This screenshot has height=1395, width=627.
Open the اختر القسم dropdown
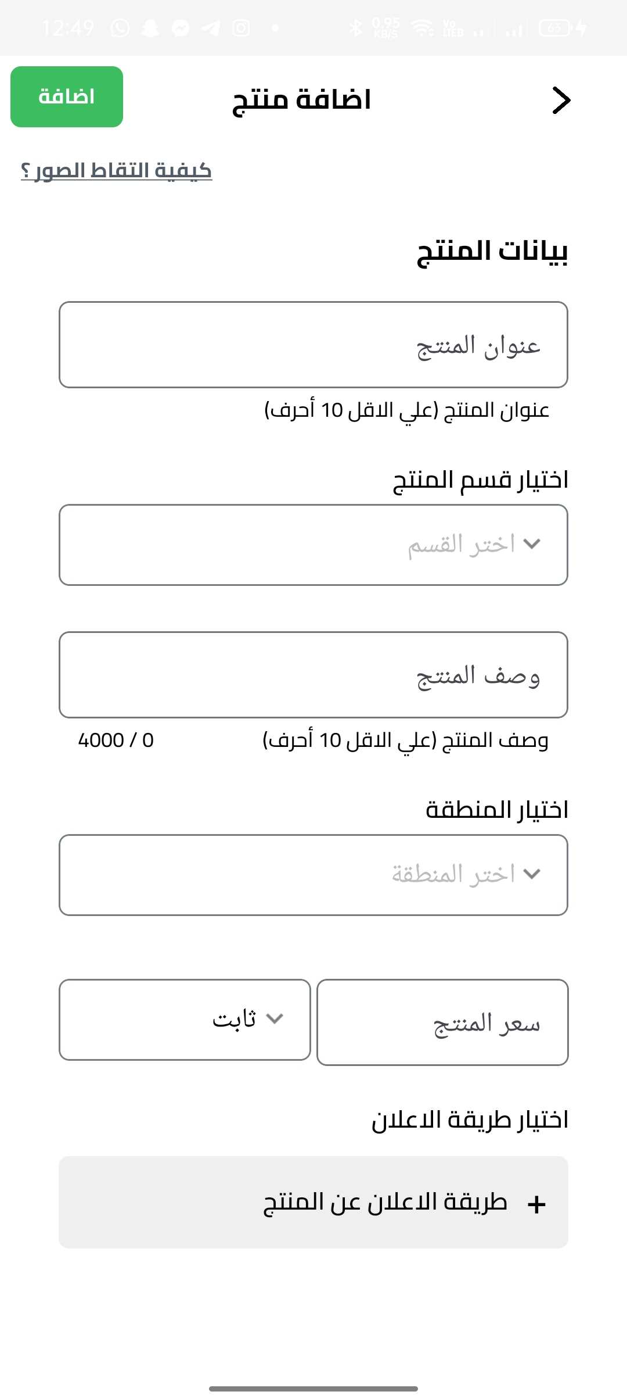pyautogui.click(x=313, y=545)
